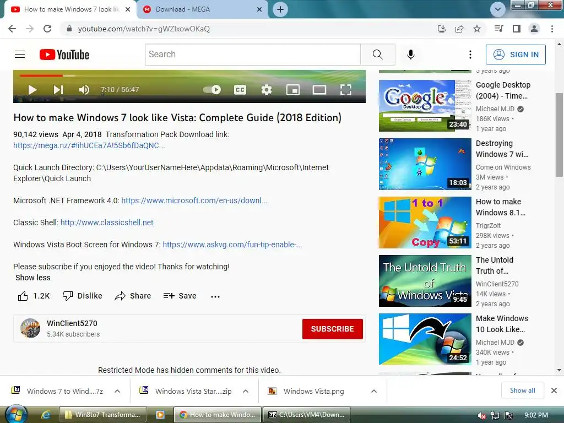564x423 pixels.
Task: Toggle the Chrome side panel
Action: 517,29
